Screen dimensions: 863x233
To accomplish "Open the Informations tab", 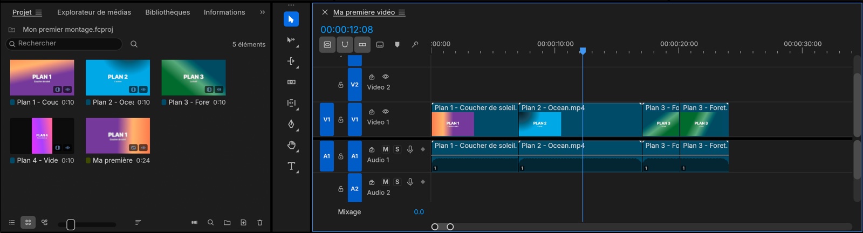I will click(x=224, y=12).
